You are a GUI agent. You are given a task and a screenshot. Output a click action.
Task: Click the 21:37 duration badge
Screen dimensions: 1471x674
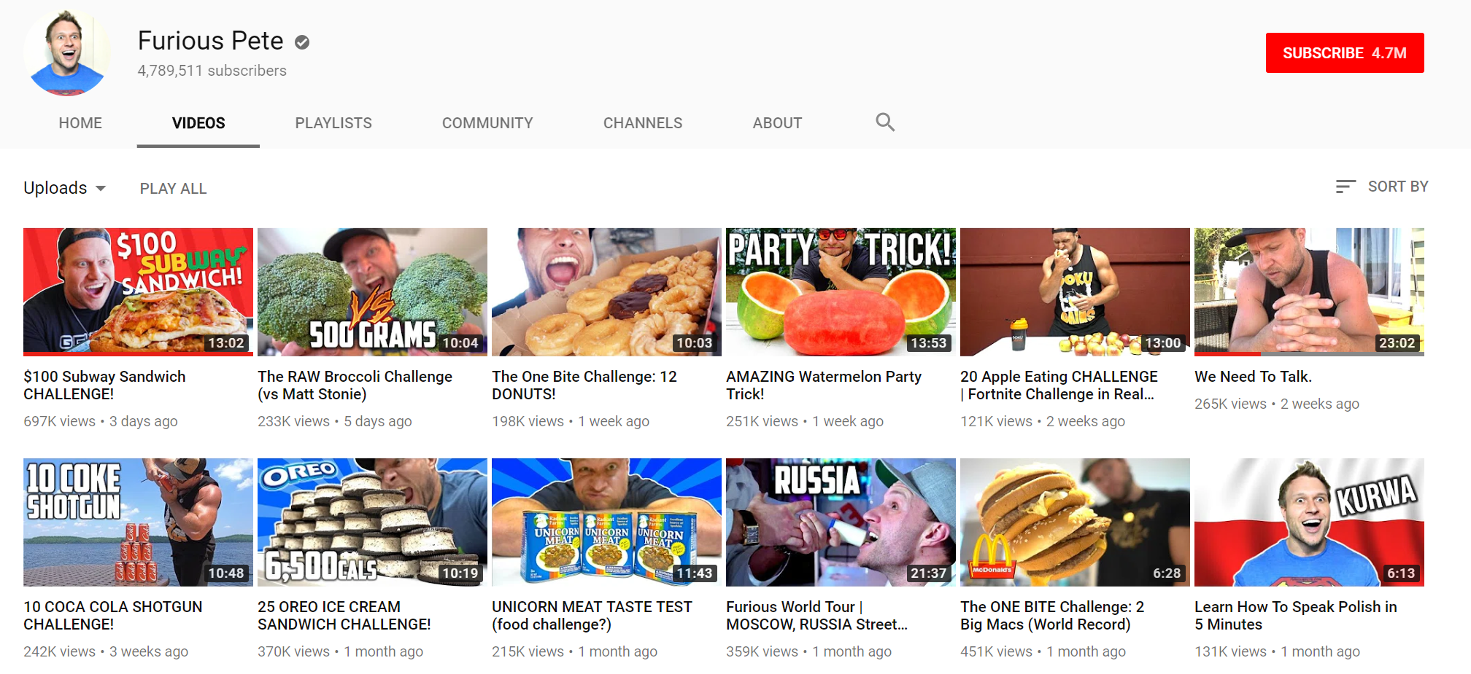pyautogui.click(x=928, y=573)
